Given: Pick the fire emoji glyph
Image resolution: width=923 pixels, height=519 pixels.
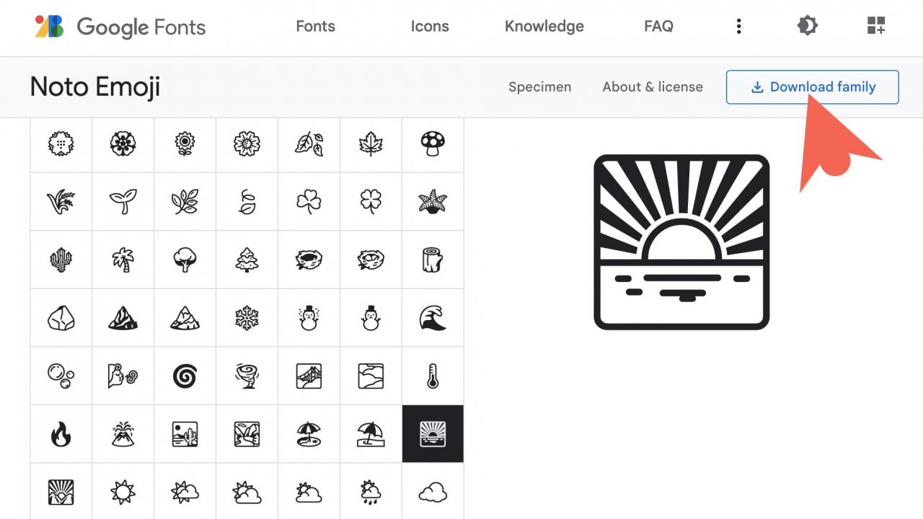Looking at the screenshot, I should (x=61, y=434).
